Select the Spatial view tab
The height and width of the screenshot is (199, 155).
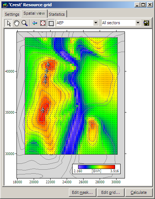(34, 13)
